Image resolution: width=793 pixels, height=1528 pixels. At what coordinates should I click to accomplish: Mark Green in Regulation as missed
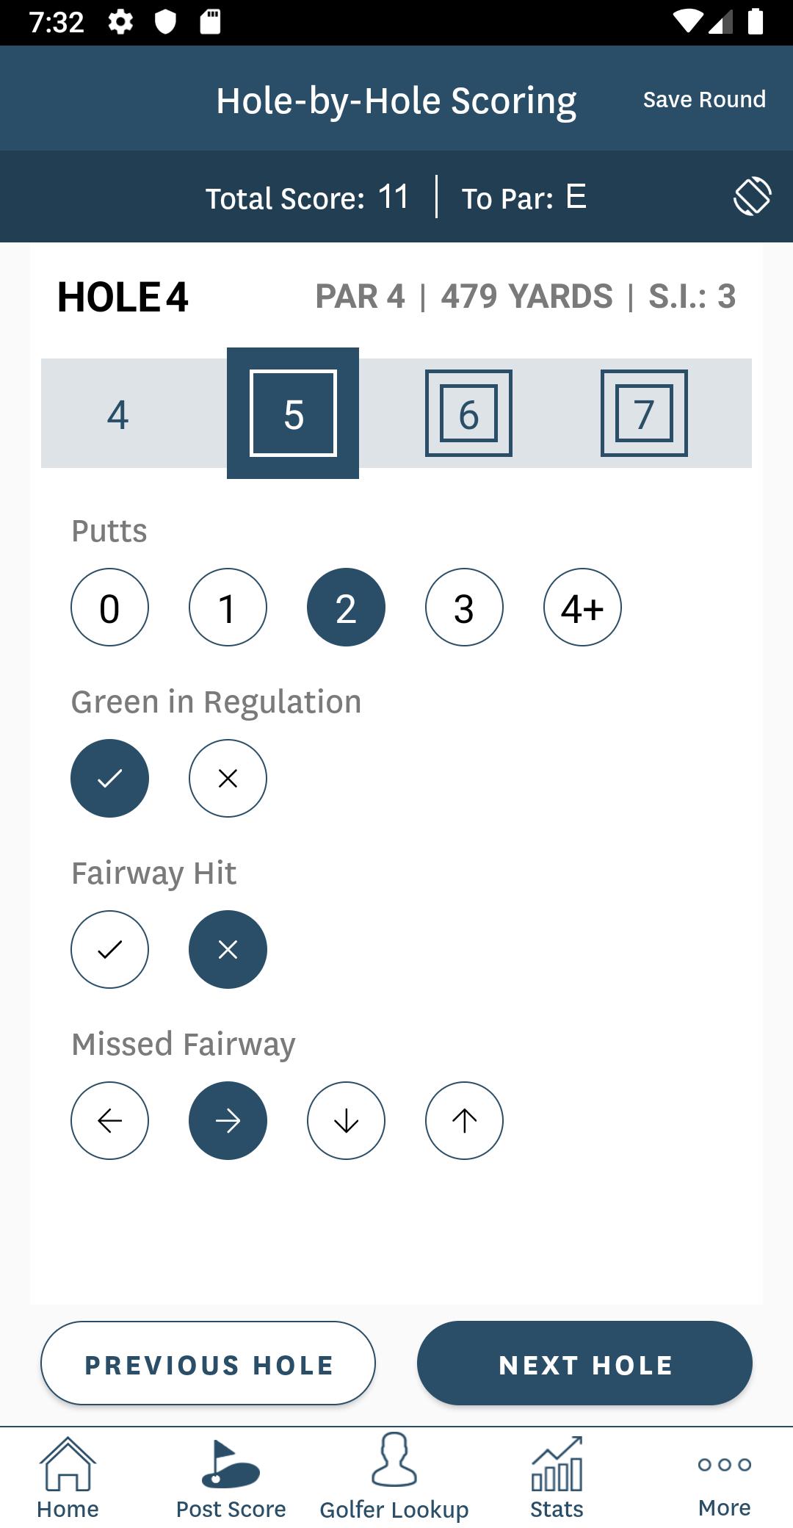[228, 778]
